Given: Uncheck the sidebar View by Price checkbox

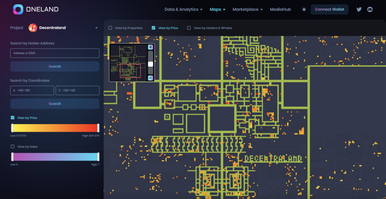Looking at the screenshot, I should (13, 118).
